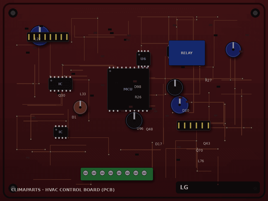Select the L76 designator label
Screen dimensions: 268x201
tap(201, 161)
